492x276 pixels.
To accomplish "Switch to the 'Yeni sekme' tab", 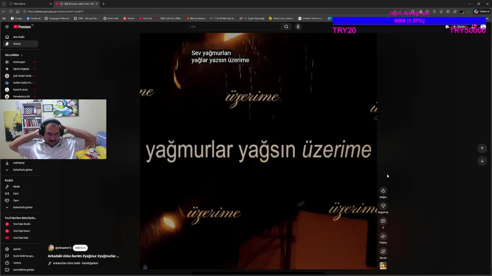I will [29, 4].
